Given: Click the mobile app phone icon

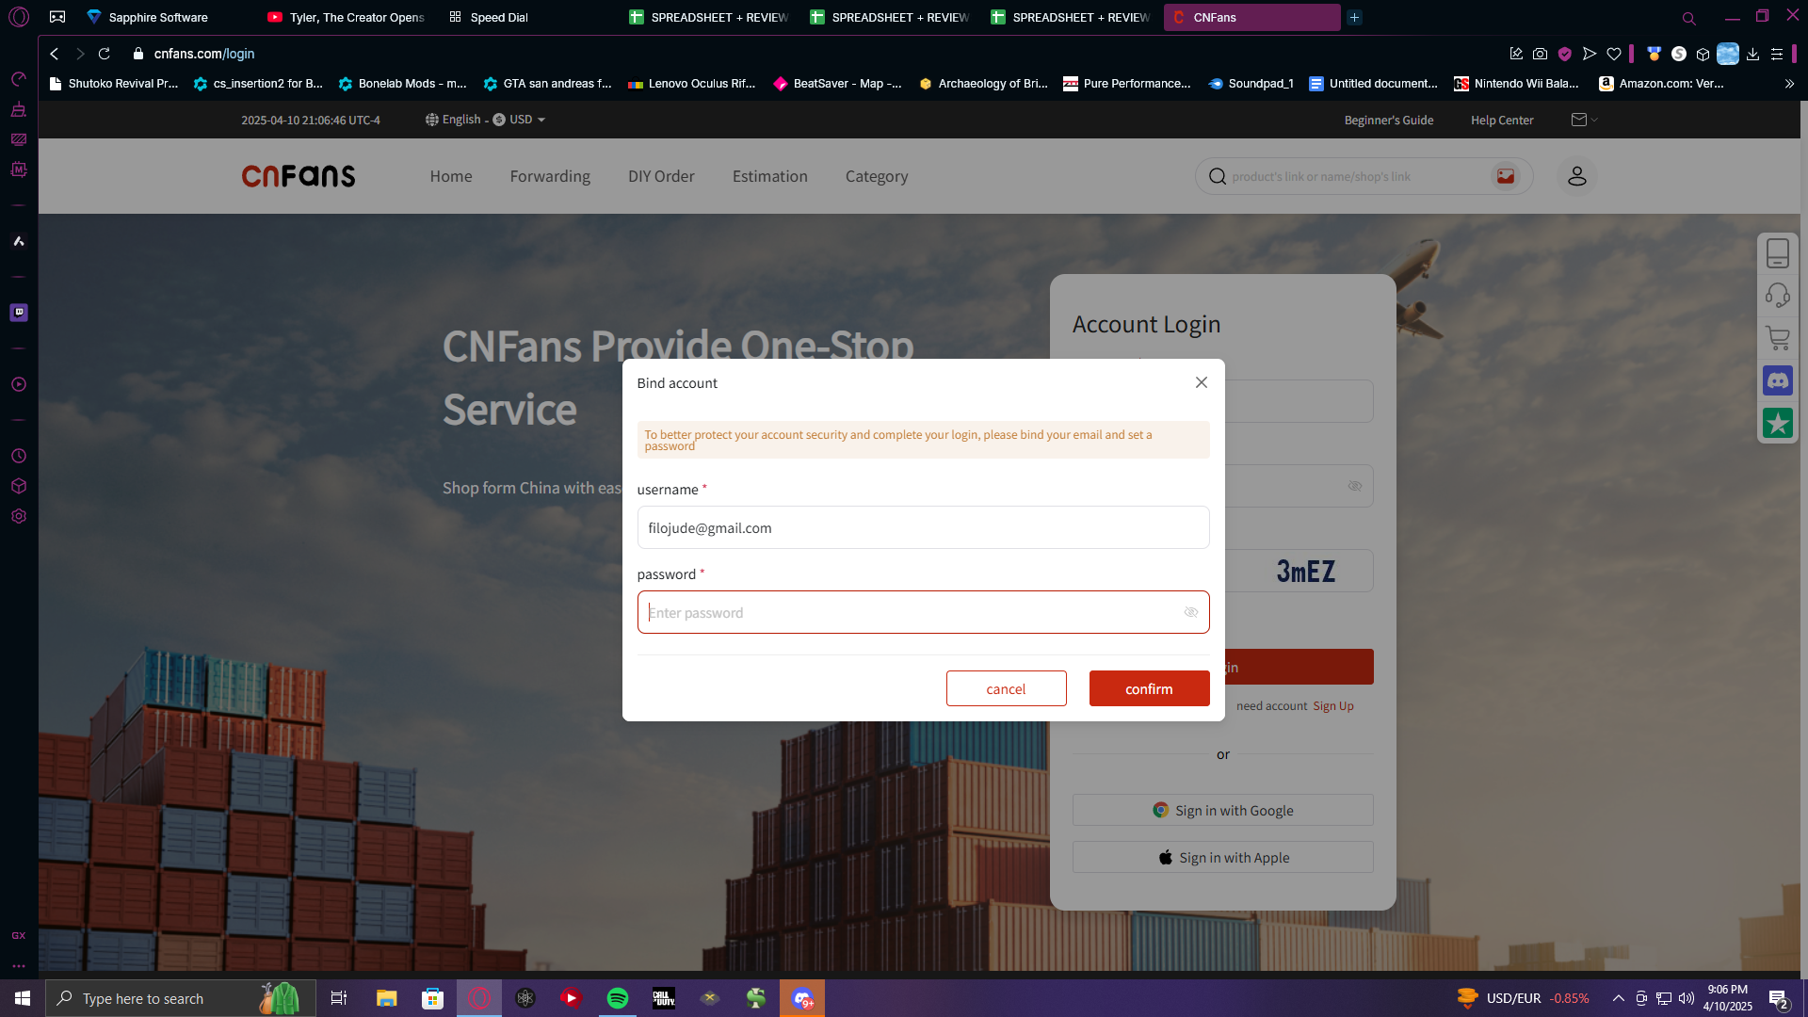Looking at the screenshot, I should click(1777, 253).
